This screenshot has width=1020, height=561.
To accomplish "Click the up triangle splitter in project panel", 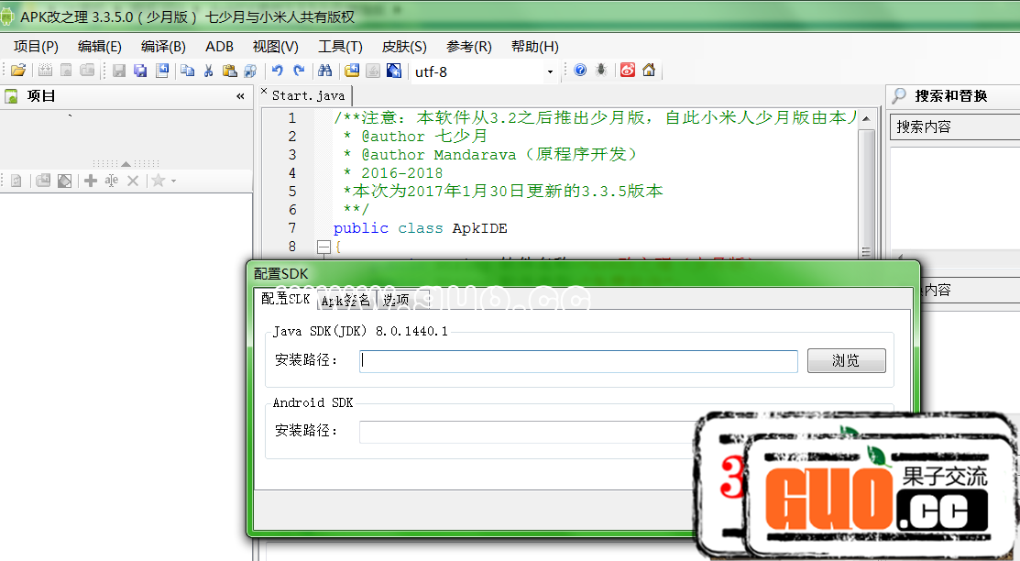I will tap(126, 163).
